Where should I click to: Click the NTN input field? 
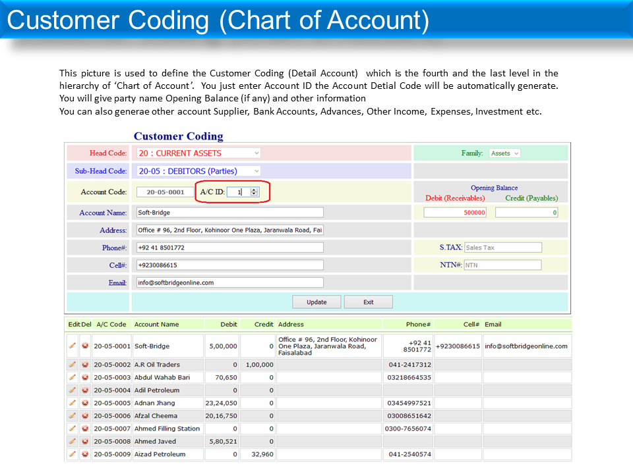[502, 265]
